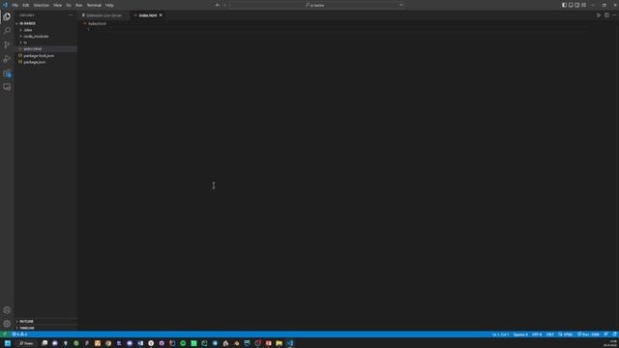Click the Live Server Port button

tap(588, 334)
